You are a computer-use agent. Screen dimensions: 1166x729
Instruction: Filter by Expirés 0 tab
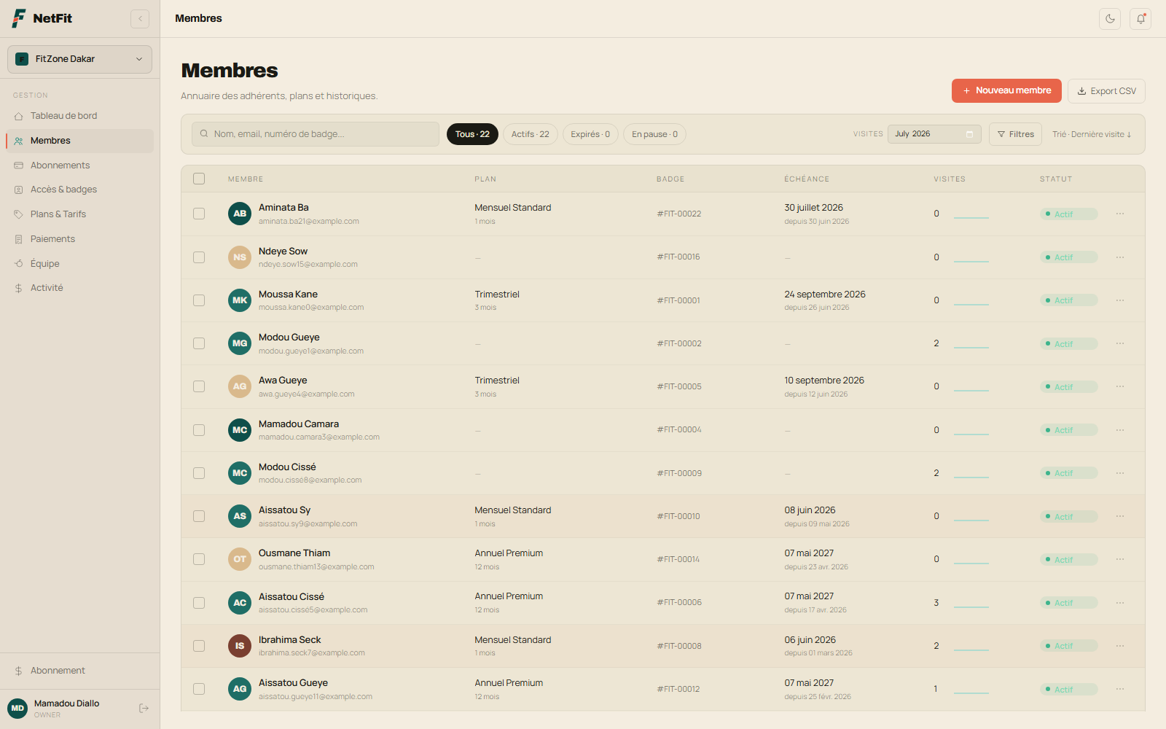click(590, 134)
